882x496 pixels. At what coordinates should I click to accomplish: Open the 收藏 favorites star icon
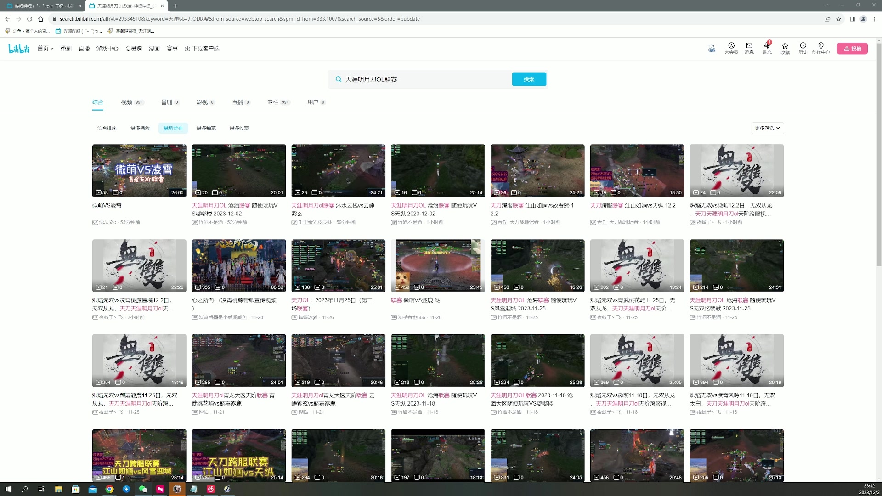[785, 46]
